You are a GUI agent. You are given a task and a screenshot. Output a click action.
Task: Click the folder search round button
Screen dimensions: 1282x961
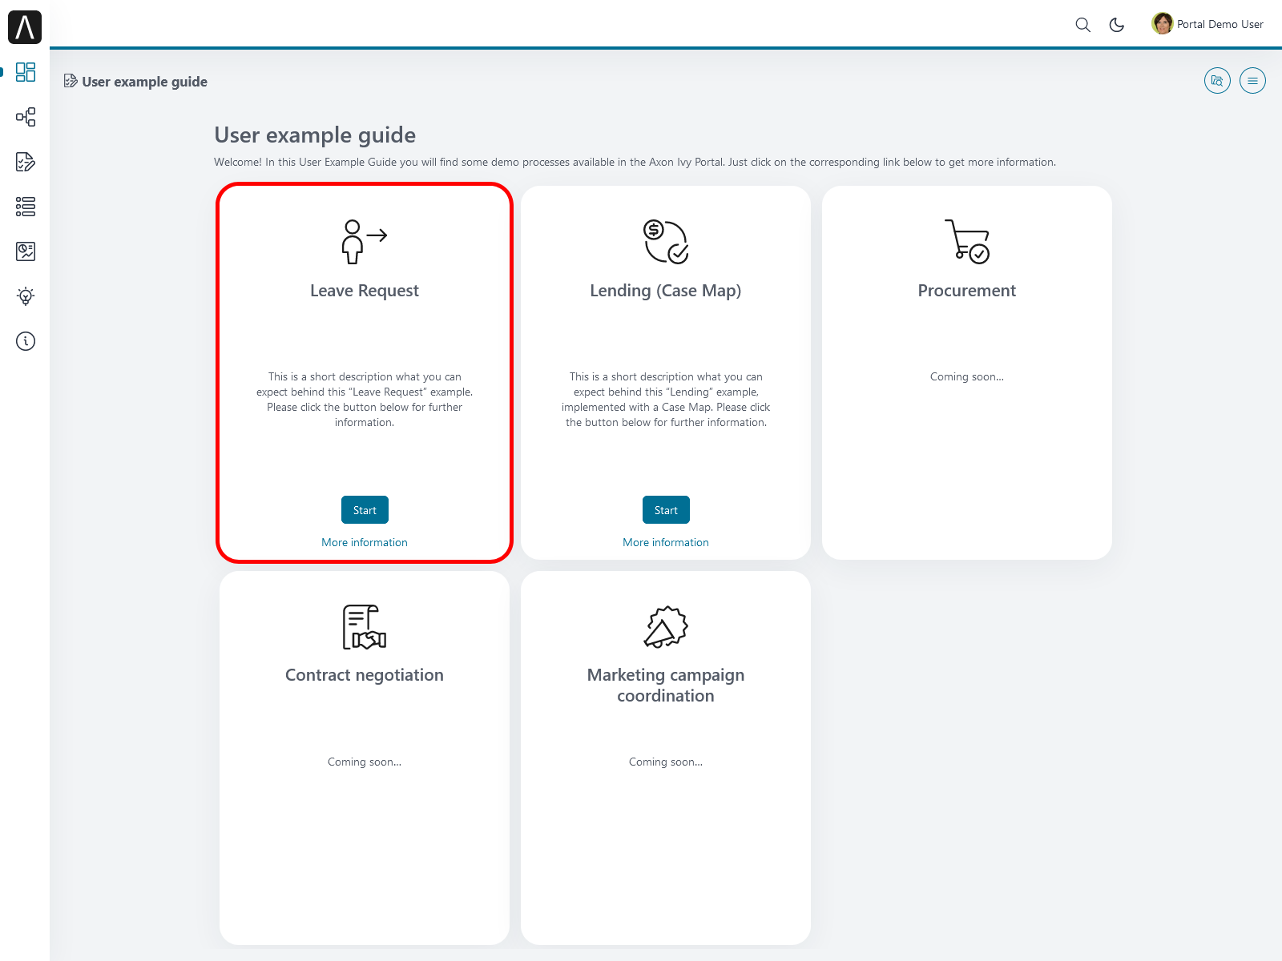pyautogui.click(x=1217, y=81)
